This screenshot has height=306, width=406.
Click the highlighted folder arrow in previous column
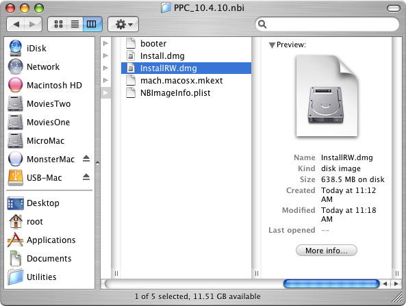tap(105, 92)
